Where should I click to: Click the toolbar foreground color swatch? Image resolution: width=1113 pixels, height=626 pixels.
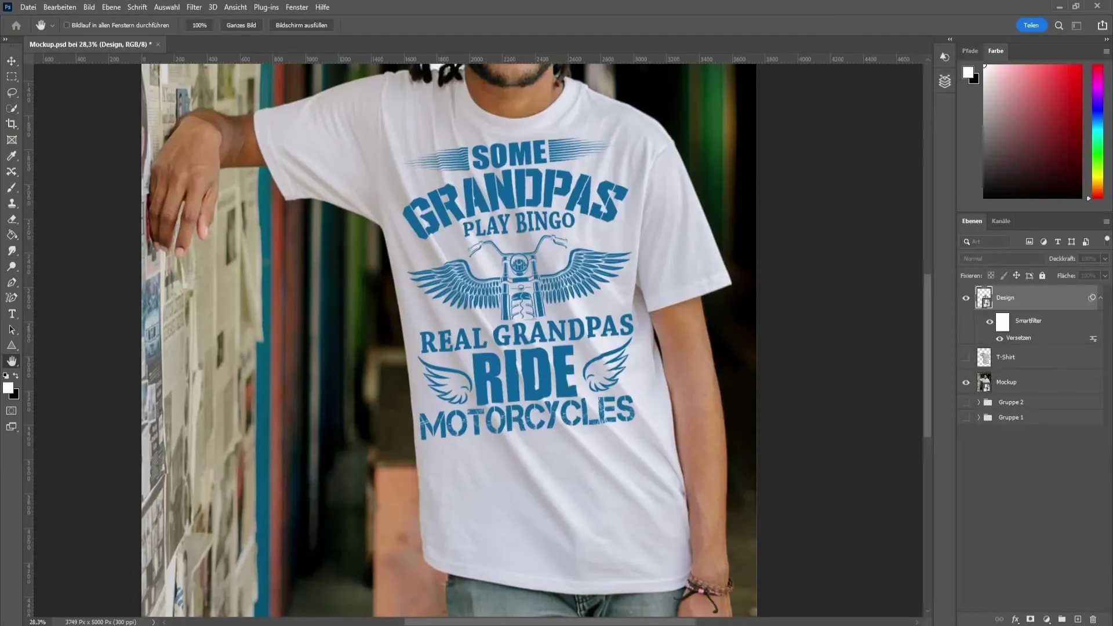coord(8,388)
